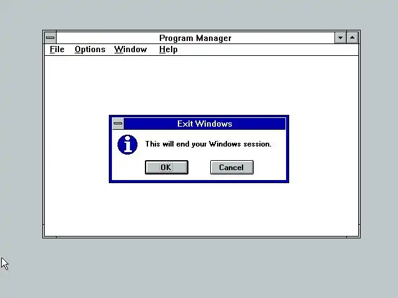Minimize Program Manager with the down arrow
The image size is (398, 298).
pos(340,38)
